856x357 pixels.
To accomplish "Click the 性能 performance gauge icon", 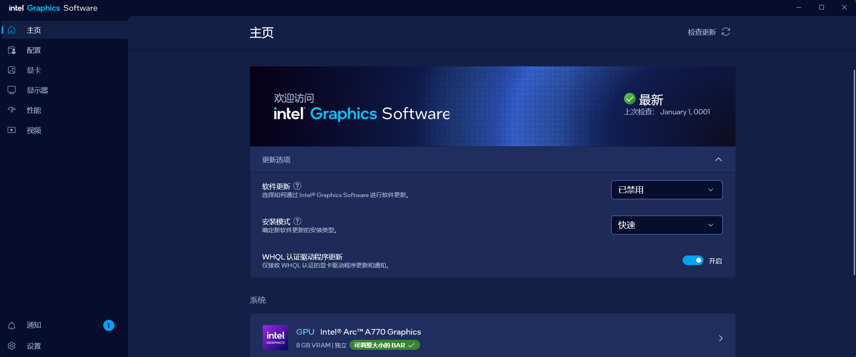I will [12, 110].
